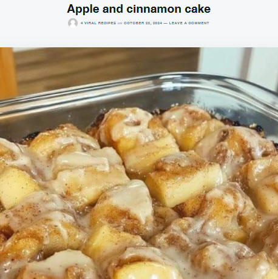
Task: Click the year 2024 in the post date
Action: point(157,23)
